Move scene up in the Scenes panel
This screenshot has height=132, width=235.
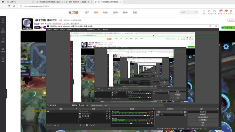click(x=55, y=125)
